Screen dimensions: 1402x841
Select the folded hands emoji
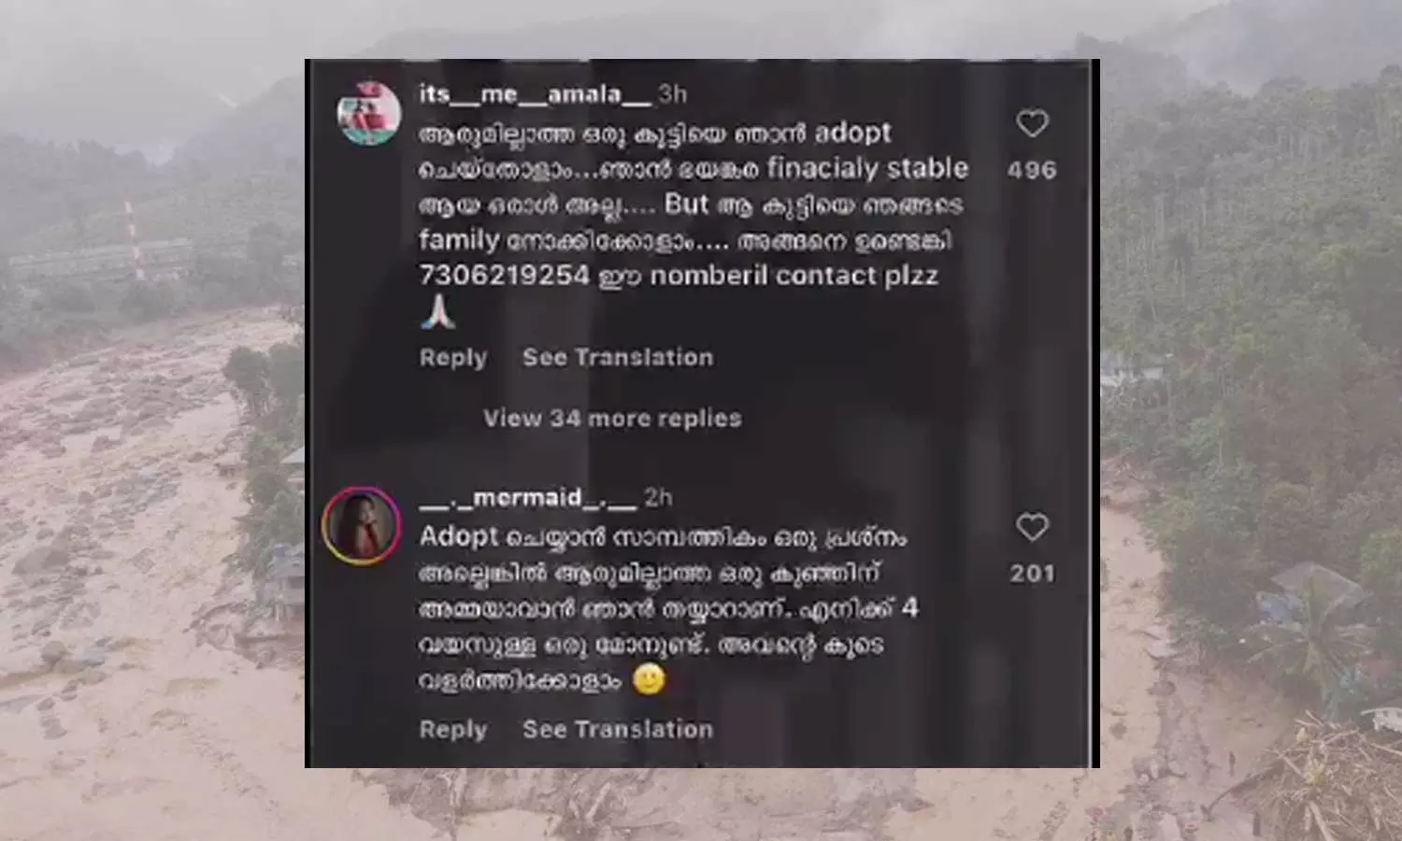(x=437, y=313)
